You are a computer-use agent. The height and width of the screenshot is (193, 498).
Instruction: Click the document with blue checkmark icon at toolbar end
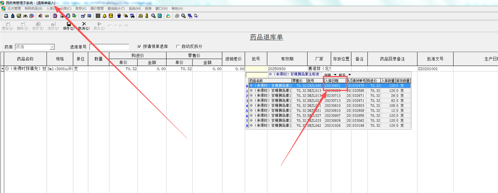tap(196, 16)
